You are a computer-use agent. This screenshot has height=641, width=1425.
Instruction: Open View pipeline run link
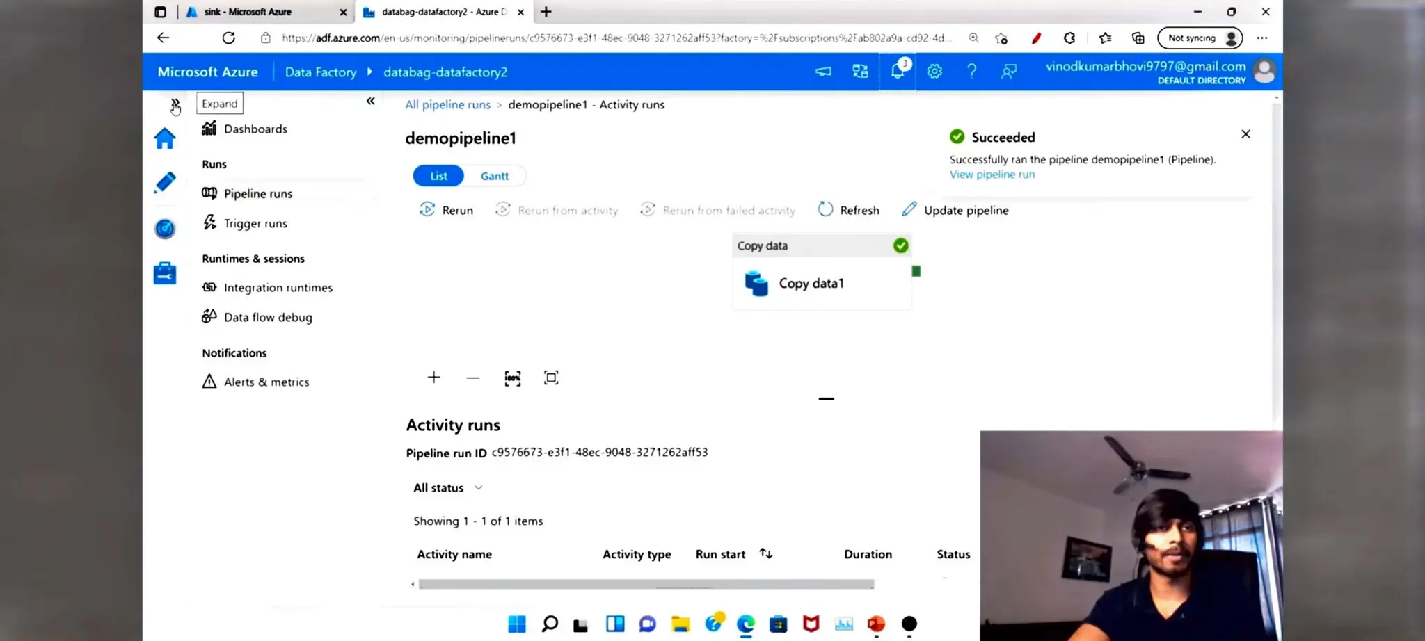tap(992, 175)
